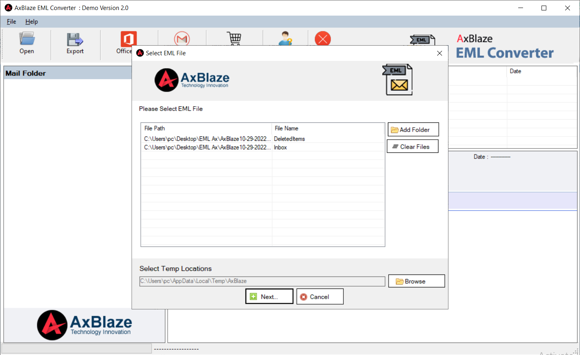The height and width of the screenshot is (355, 580).
Task: Click the Date column header in main window
Action: [541, 71]
